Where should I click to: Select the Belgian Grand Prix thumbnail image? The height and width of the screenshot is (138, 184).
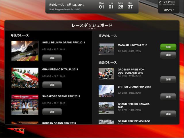[x=25, y=51]
